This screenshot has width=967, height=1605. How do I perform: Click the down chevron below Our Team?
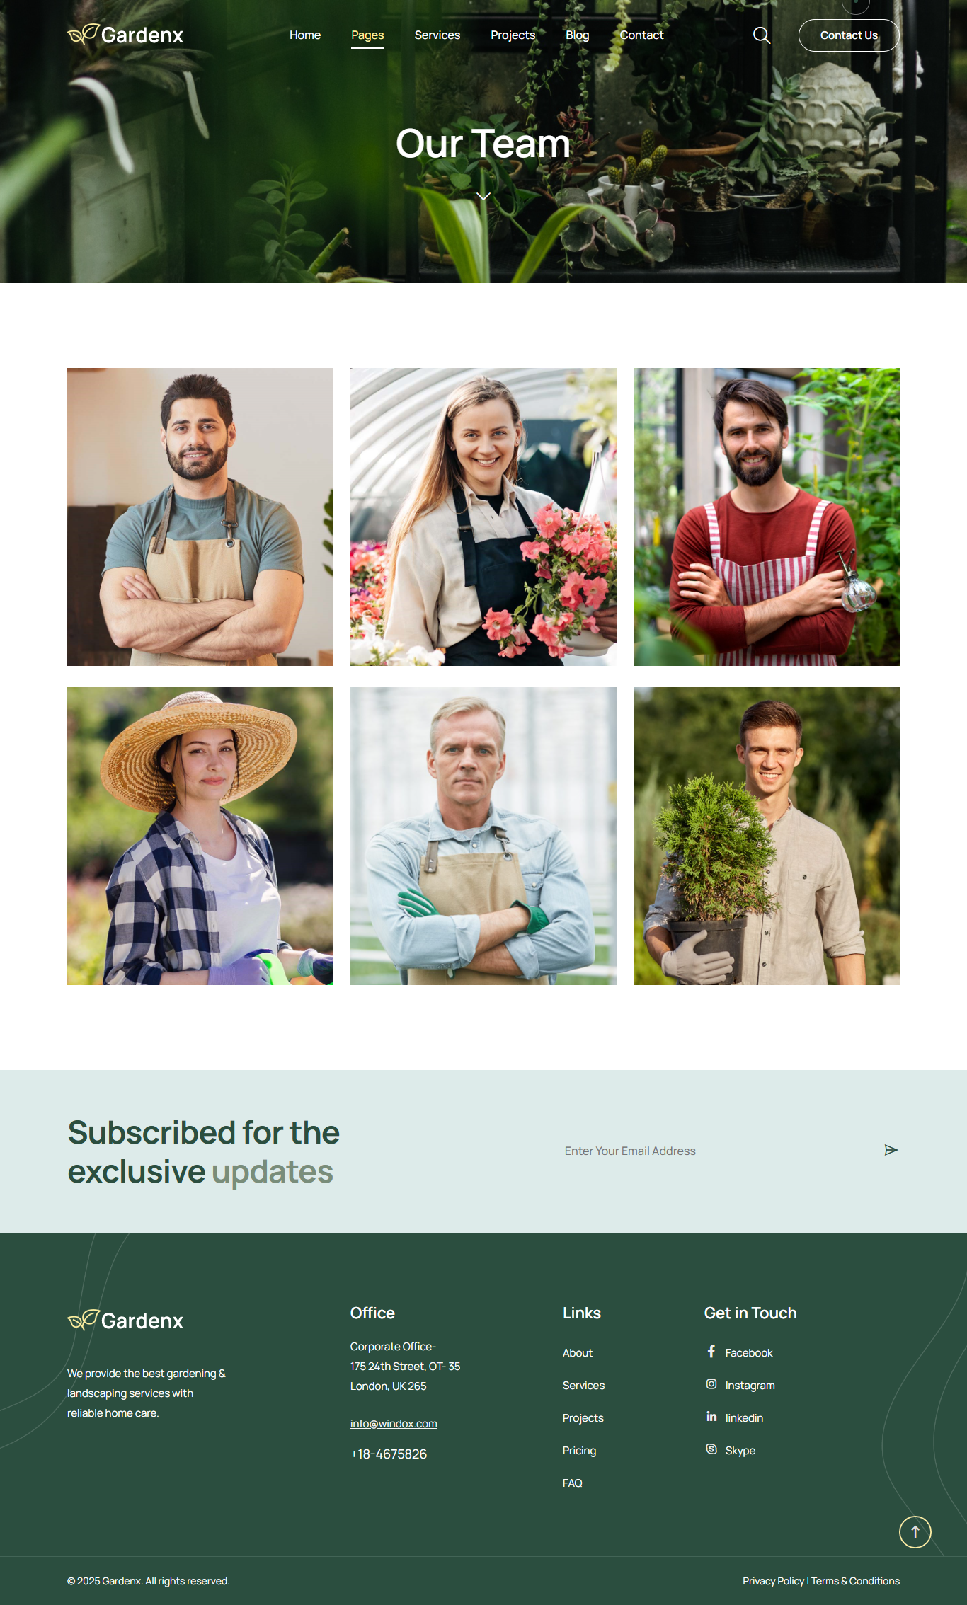pos(483,196)
